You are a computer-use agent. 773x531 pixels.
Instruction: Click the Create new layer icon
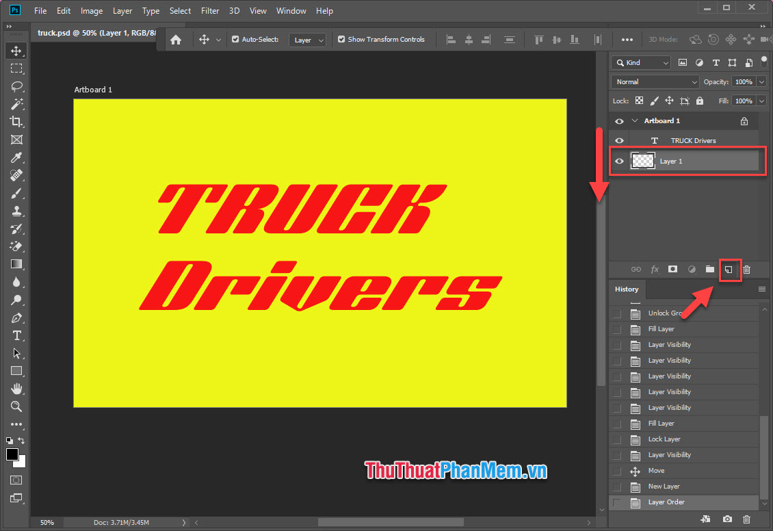pos(728,269)
